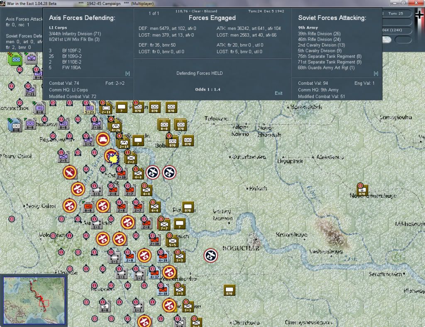This screenshot has height=327, width=425.
Task: Expand the Axis Forces Defending details [v]
Action: click(x=128, y=74)
